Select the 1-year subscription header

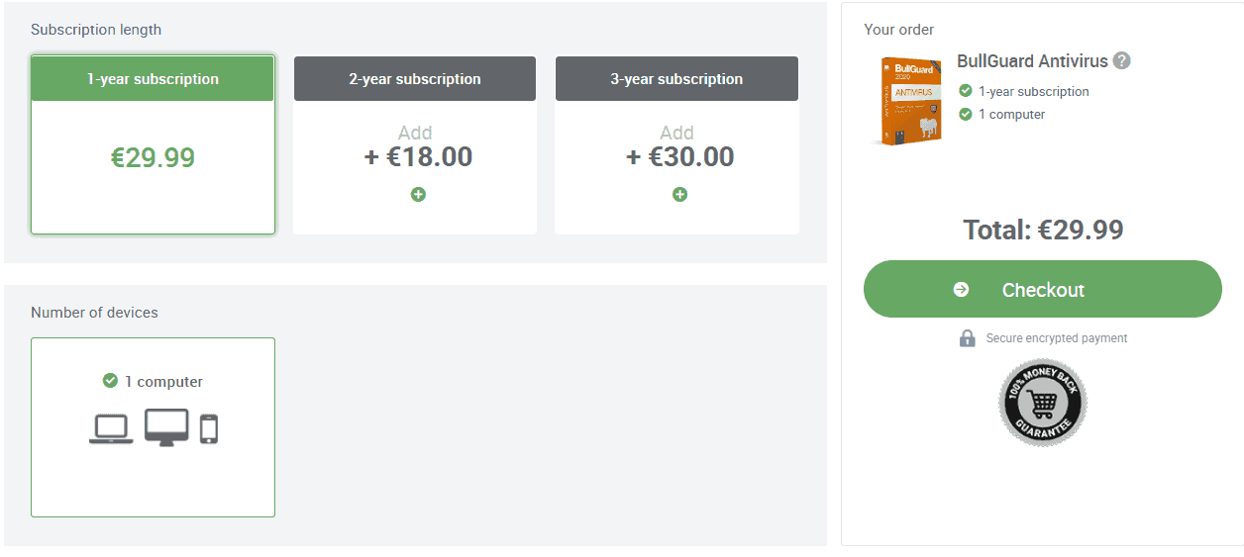153,78
